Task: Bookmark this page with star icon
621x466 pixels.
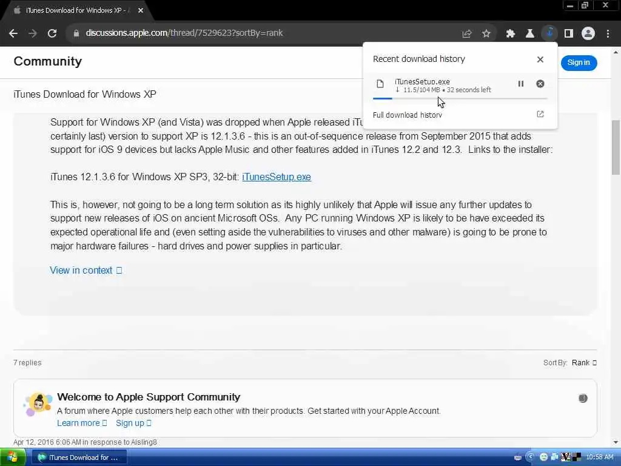Action: pos(486,34)
